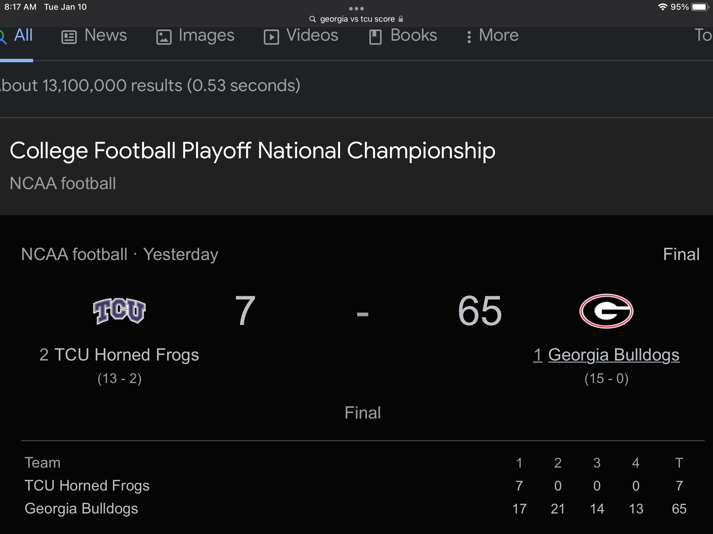
Task: Tap the three-dot multitasking icon at top
Action: click(356, 8)
